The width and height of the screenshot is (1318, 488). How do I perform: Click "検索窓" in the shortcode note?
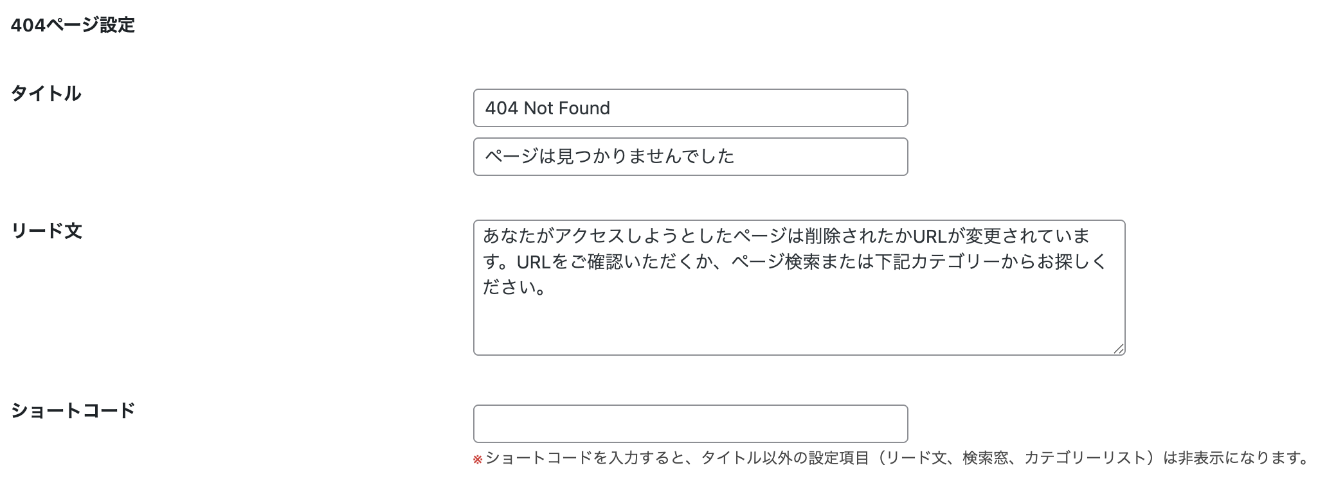[985, 458]
